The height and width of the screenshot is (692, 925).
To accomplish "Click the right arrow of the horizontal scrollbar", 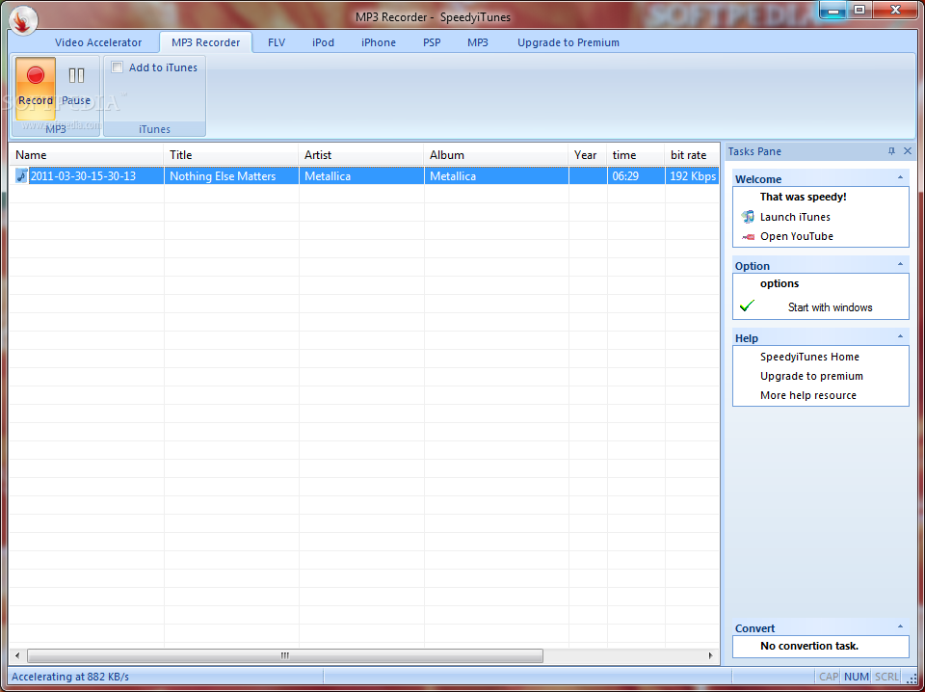I will (x=711, y=656).
